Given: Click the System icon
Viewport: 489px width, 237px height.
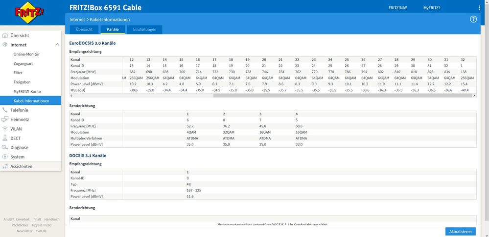Looking at the screenshot, I should point(5,157).
